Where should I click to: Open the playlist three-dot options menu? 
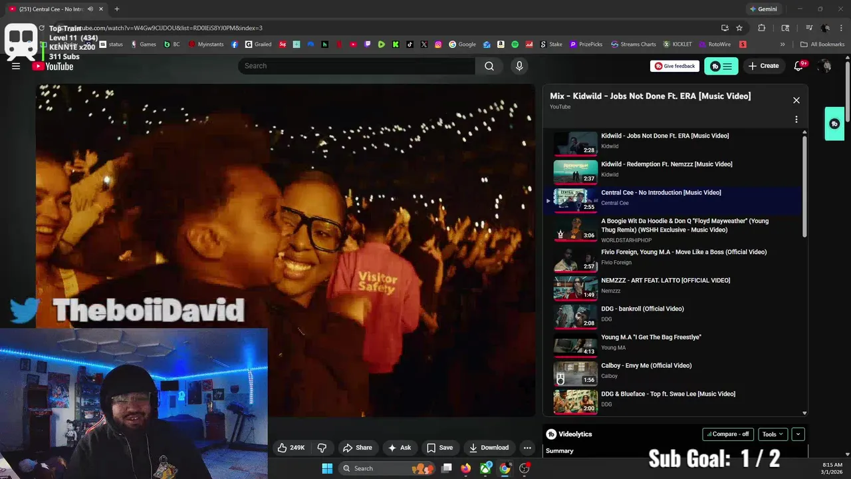coord(796,120)
